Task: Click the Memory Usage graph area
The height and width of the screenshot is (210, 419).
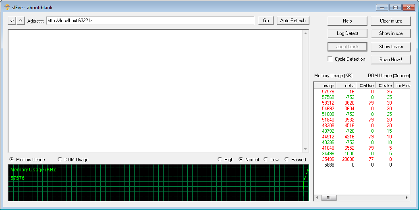Action: point(158,183)
